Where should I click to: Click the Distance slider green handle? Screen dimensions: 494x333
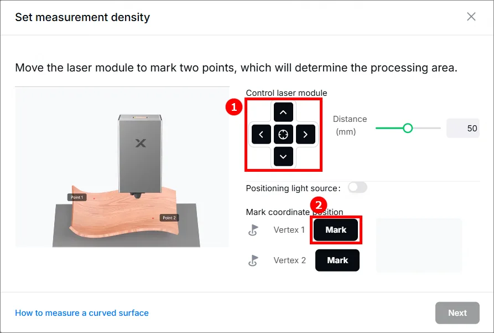[x=408, y=128]
